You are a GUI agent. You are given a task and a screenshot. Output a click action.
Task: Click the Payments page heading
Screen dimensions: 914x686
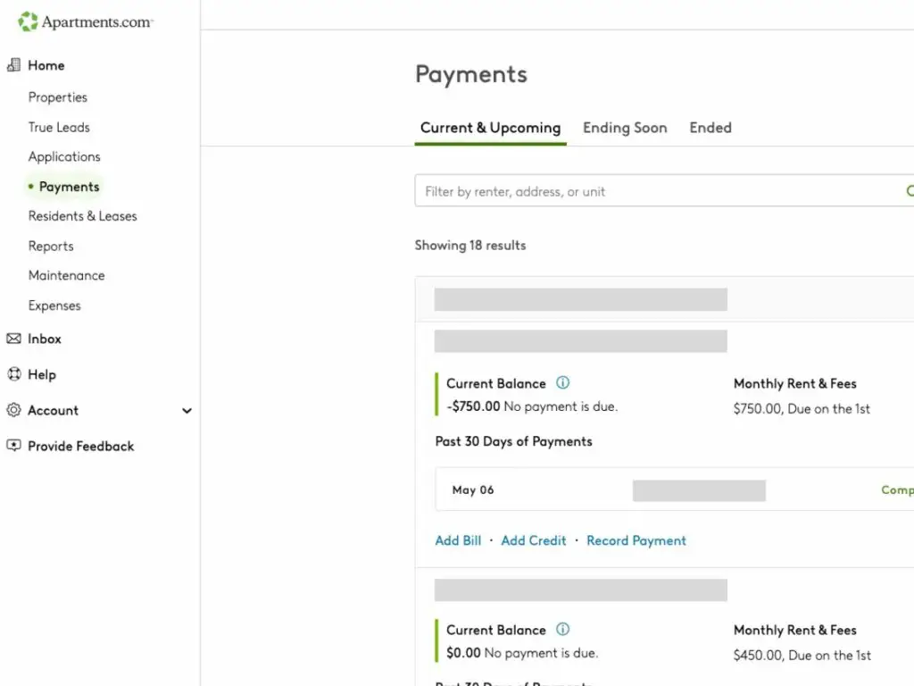471,75
